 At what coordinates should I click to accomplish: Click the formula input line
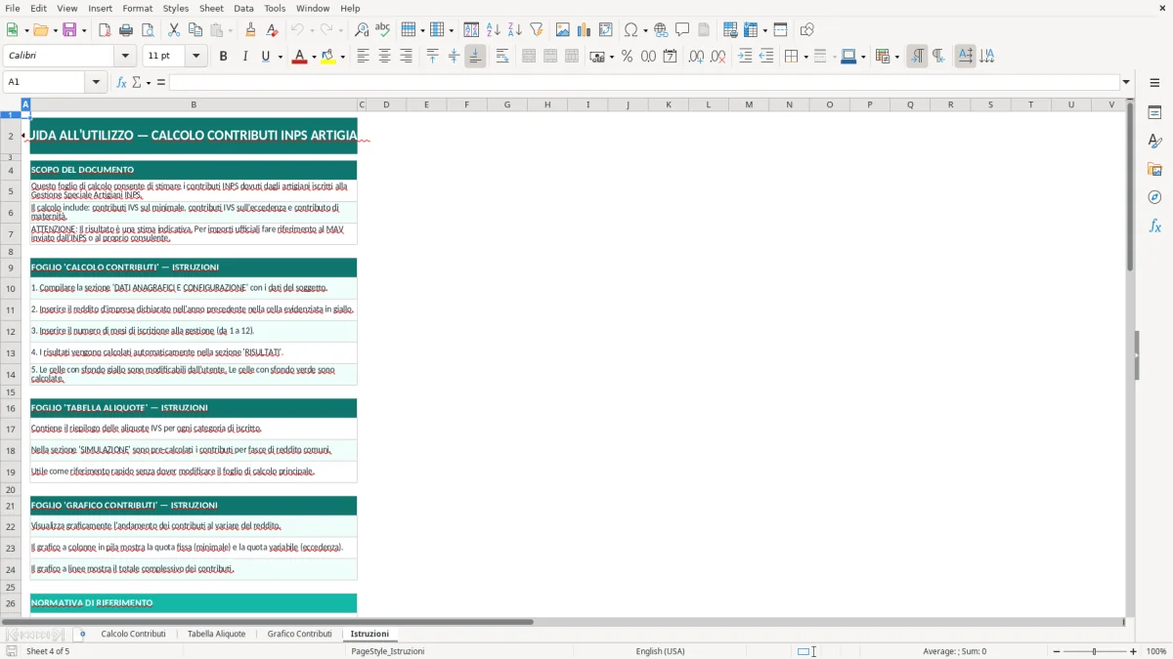[644, 82]
